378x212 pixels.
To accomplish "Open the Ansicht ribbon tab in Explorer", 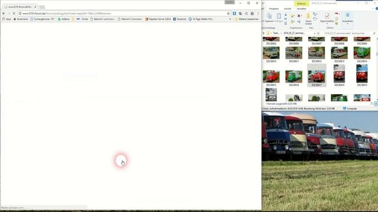I will click(288, 9).
